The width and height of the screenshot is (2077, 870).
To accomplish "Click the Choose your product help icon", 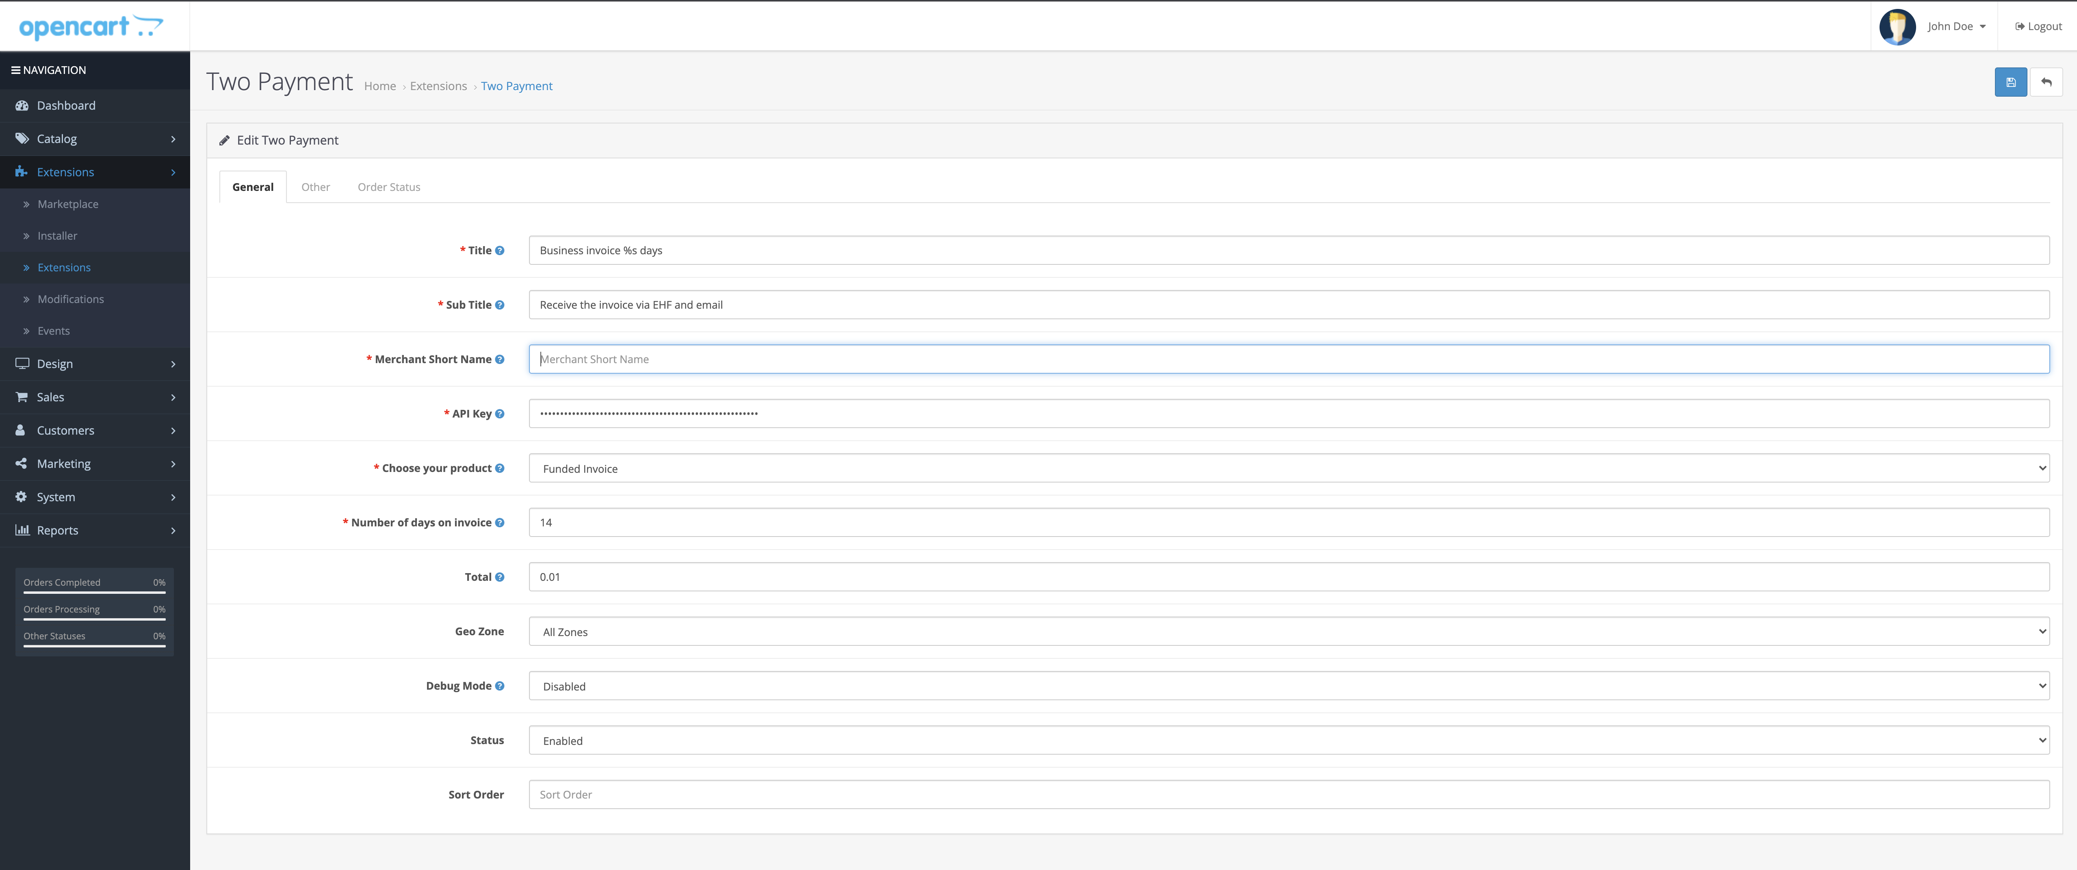I will pos(500,468).
